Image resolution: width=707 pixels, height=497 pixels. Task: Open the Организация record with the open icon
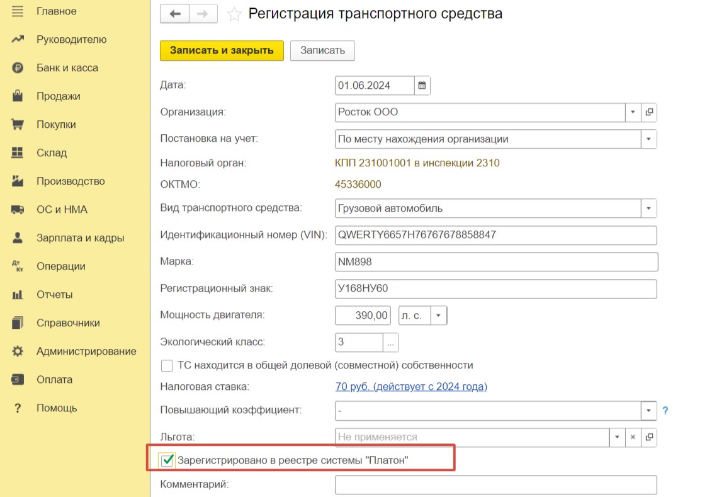click(649, 112)
